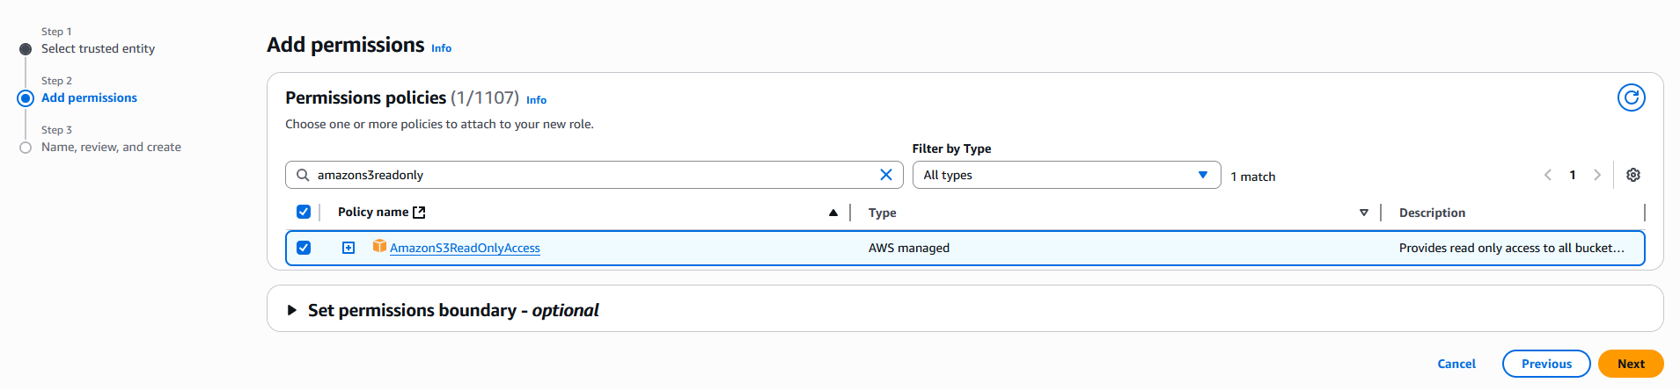
Task: Go to Select trusted entity step
Action: tap(98, 49)
